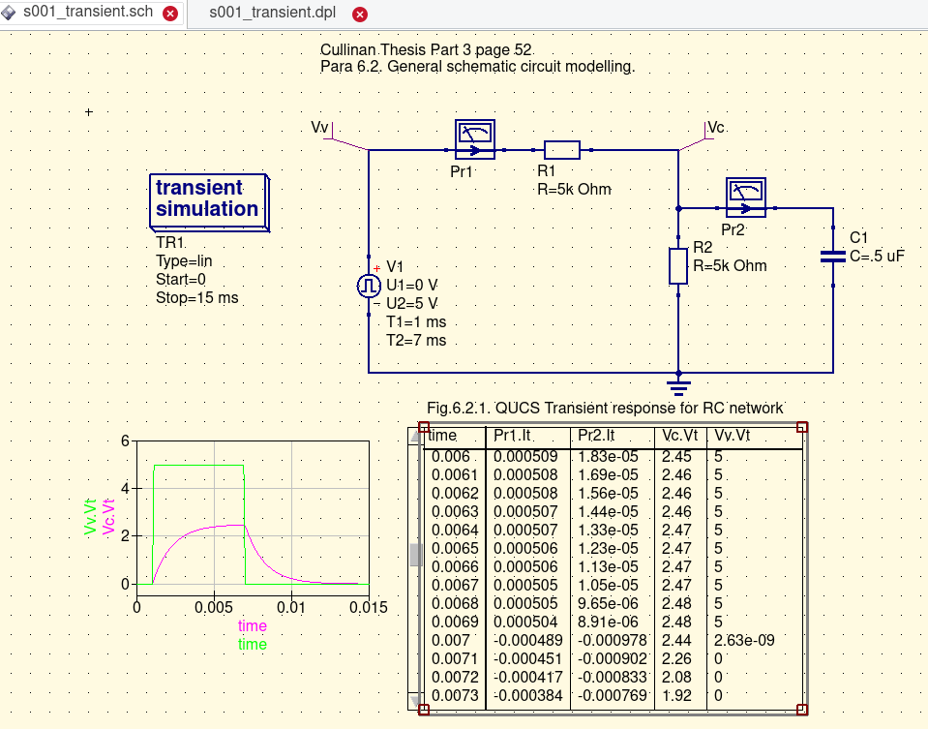
Task: Select the transient simulation block
Action: [x=210, y=200]
